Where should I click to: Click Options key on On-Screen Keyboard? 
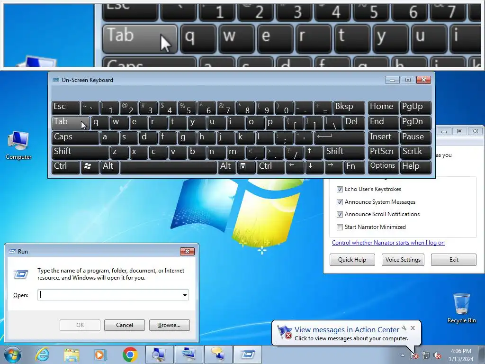[383, 167]
